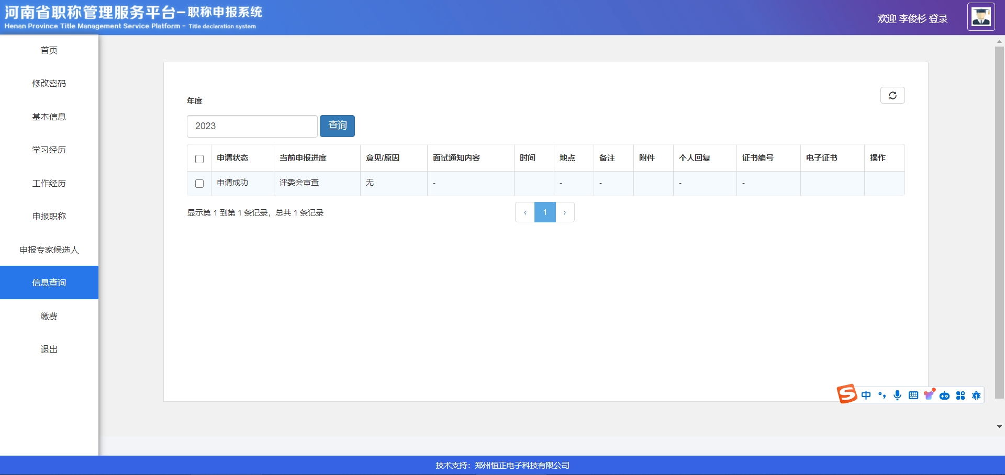Check the 申请成功 row checkbox
1005x475 pixels.
199,184
